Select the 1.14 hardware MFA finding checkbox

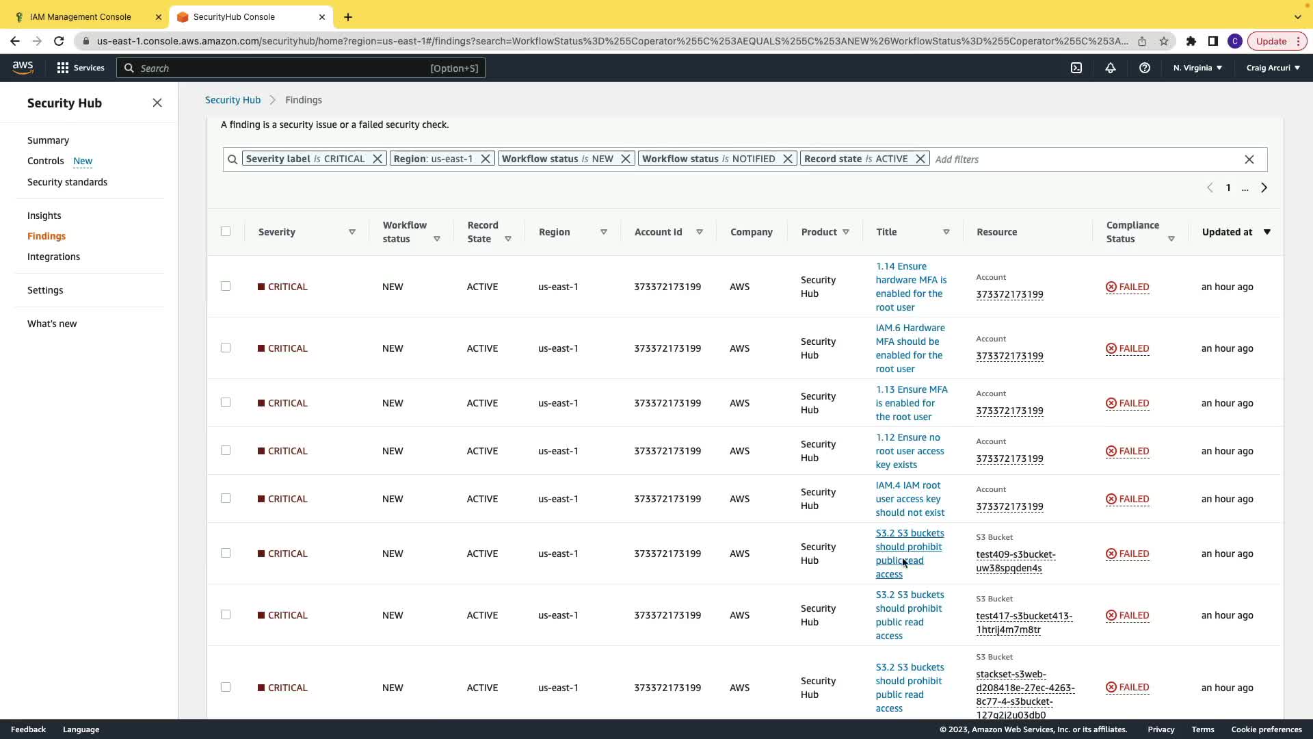pos(226,286)
